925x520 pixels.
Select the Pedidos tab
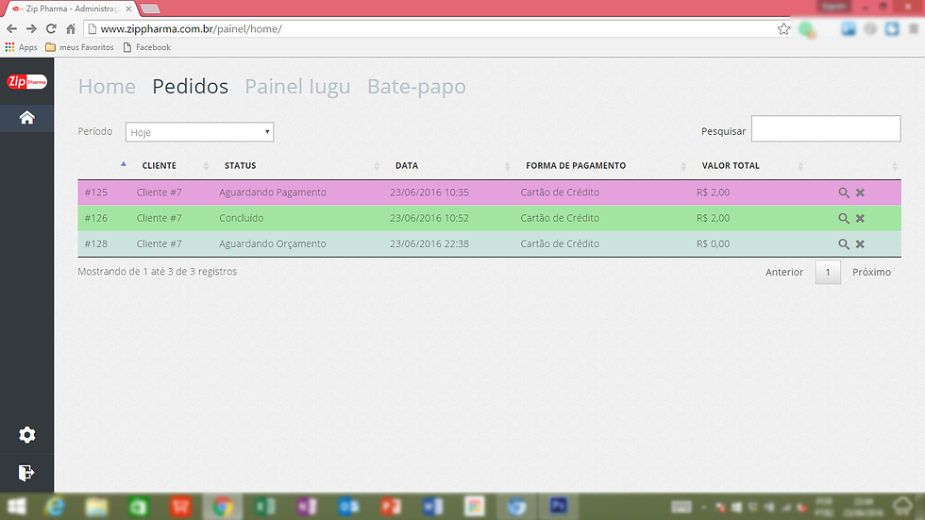point(190,87)
